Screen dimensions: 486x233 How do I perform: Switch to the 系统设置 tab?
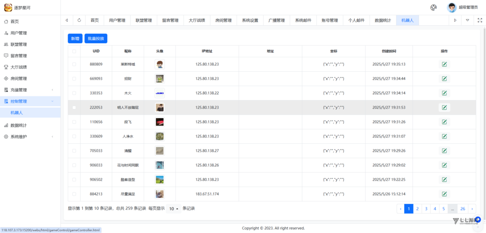250,20
